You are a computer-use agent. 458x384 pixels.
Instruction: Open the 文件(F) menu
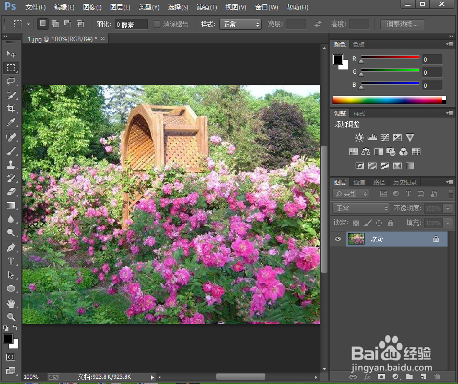[36, 7]
